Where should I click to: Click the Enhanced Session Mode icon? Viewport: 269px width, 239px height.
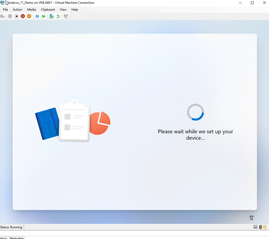(x=66, y=16)
